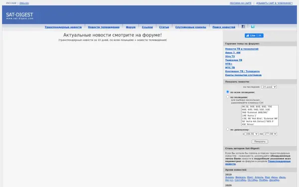Screen dimensions: 299x187
Task: Select the 'по позициям' radio button
Action: (x=228, y=97)
